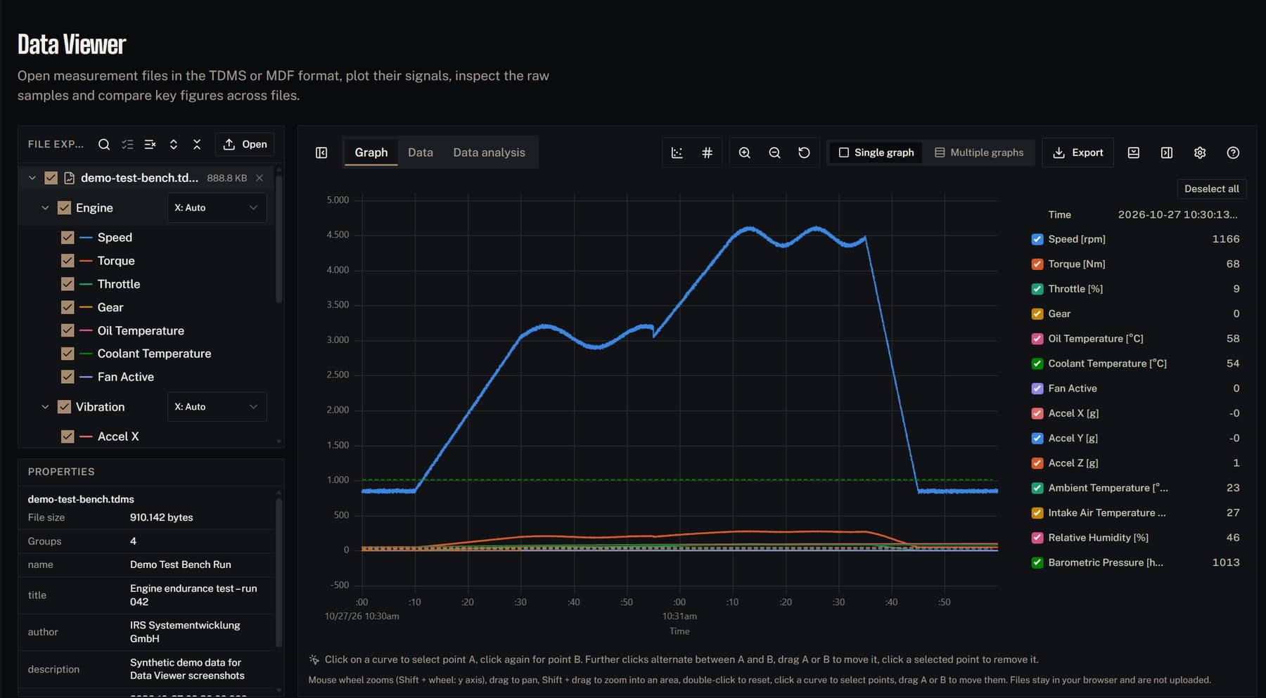Toggle the left sidebar panel icon
Viewport: 1266px width, 698px height.
click(x=321, y=153)
